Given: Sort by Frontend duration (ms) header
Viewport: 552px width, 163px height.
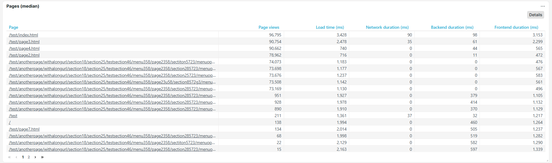Looking at the screenshot, I should pos(516,27).
